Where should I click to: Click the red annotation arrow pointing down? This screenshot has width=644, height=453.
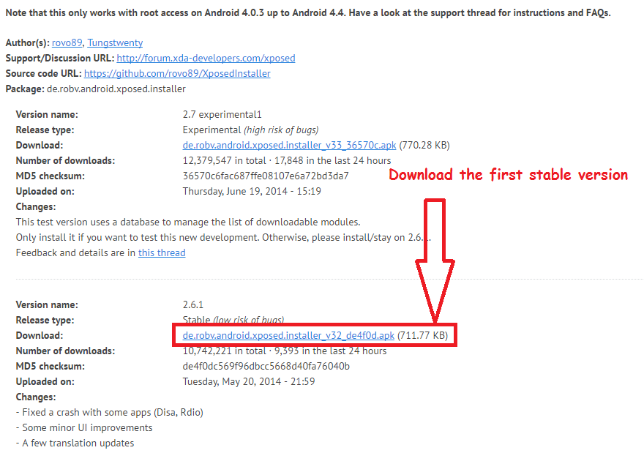coord(435,261)
